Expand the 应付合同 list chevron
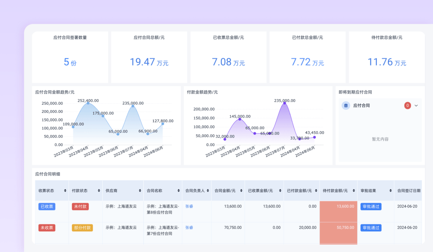This screenshot has width=433, height=252. 416,105
